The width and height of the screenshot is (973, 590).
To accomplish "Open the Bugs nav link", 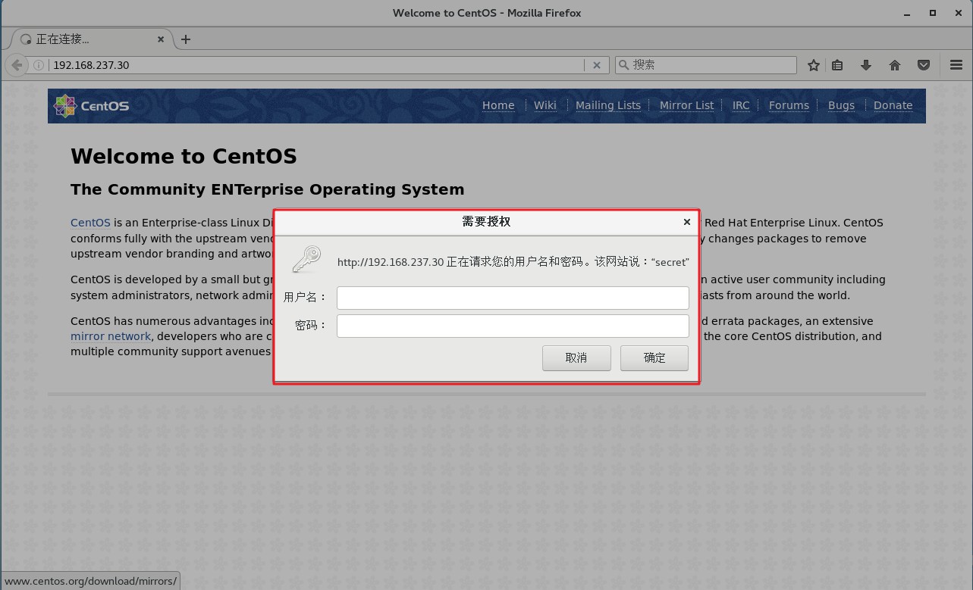I will (x=841, y=105).
